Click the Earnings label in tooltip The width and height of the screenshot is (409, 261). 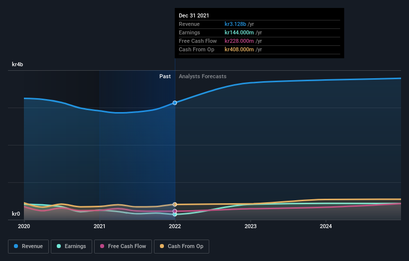189,32
